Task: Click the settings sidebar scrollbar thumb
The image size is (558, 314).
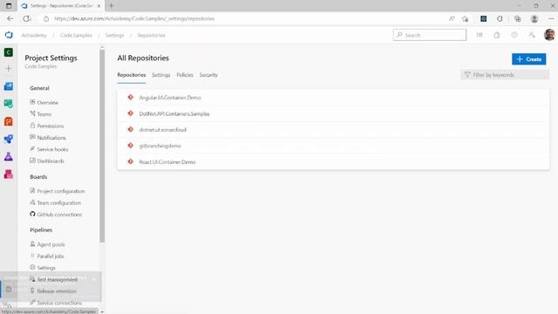Action: click(102, 146)
